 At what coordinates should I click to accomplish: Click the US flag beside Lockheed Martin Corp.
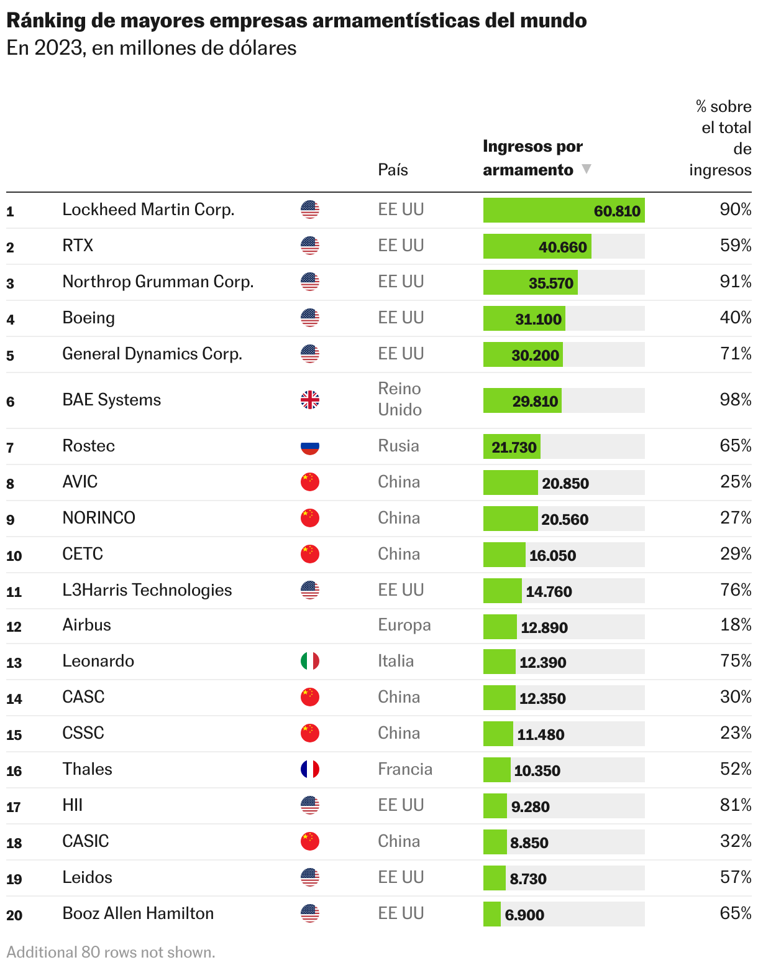click(310, 210)
